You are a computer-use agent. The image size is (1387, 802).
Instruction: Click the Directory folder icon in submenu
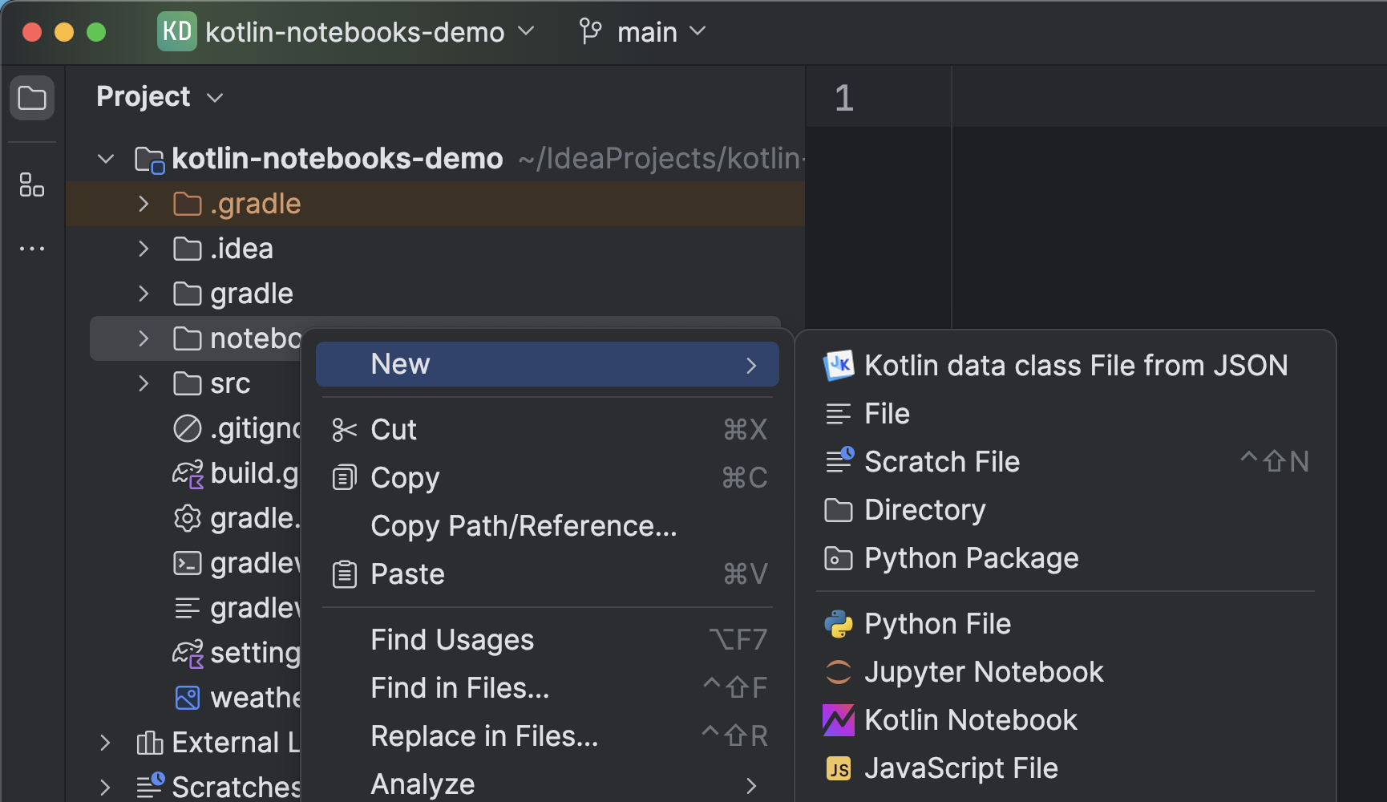839,510
